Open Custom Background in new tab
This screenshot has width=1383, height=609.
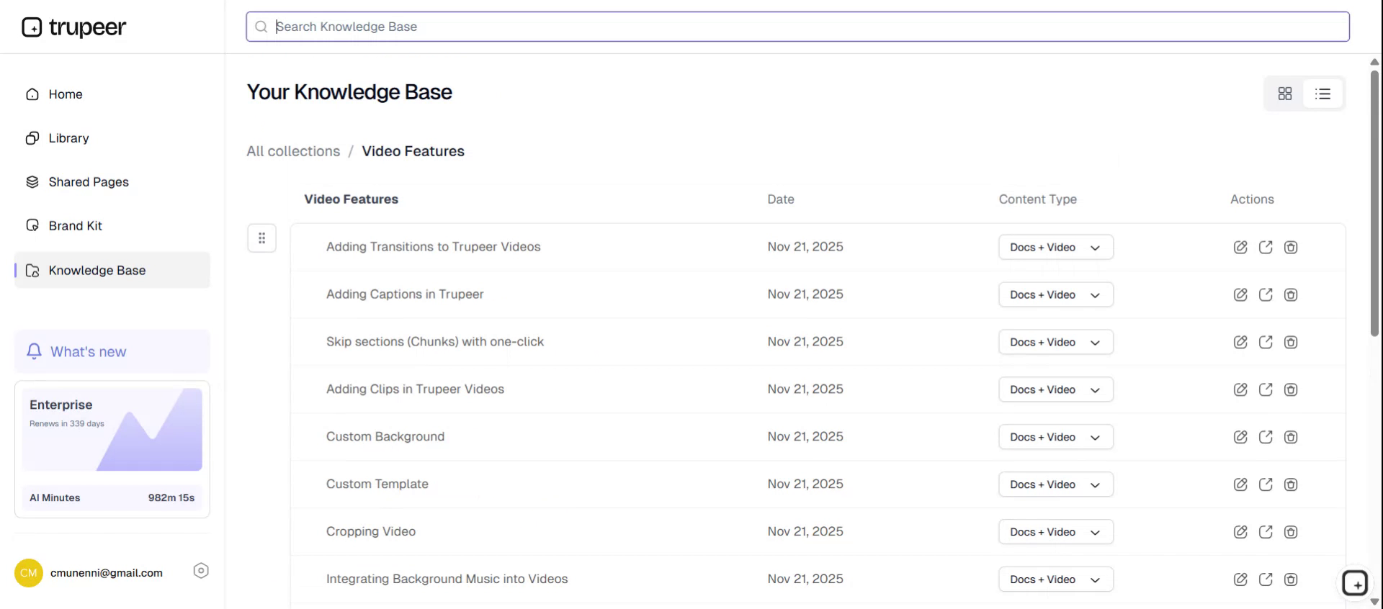pos(1266,437)
